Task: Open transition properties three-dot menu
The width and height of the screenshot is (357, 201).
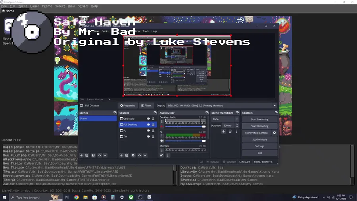Action: (236, 131)
